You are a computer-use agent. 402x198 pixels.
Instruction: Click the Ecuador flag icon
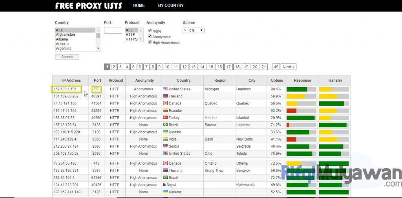pyautogui.click(x=165, y=110)
